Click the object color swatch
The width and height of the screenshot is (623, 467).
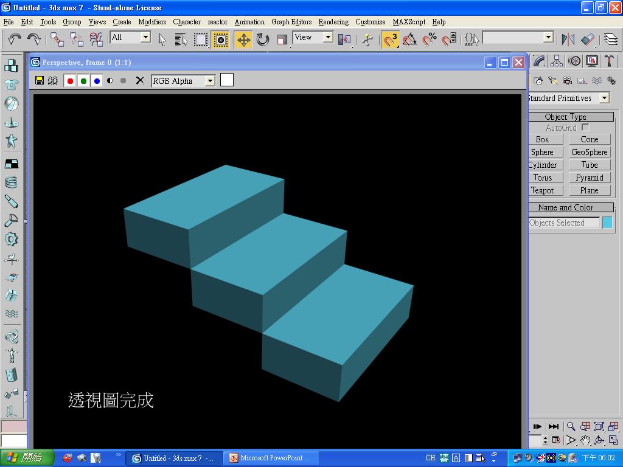pyautogui.click(x=607, y=223)
